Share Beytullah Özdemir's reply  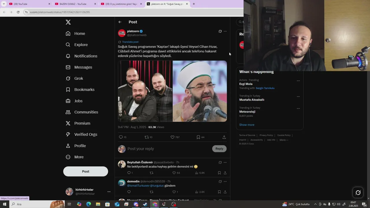pos(225,173)
